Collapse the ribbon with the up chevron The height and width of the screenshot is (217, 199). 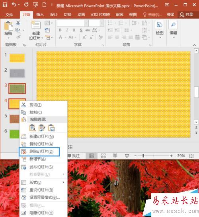pyautogui.click(x=194, y=45)
